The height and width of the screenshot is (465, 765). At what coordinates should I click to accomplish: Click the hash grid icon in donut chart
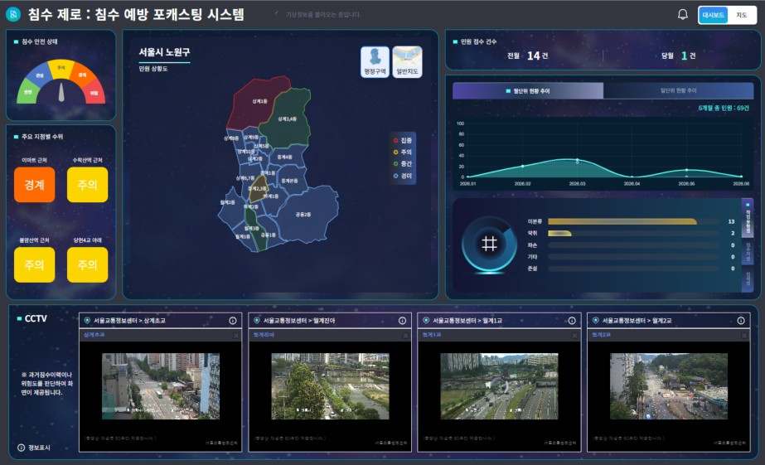click(x=489, y=243)
